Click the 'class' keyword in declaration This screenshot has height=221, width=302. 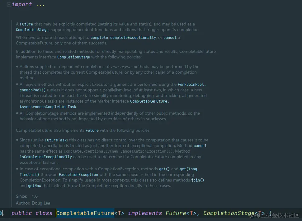[x=44, y=213]
